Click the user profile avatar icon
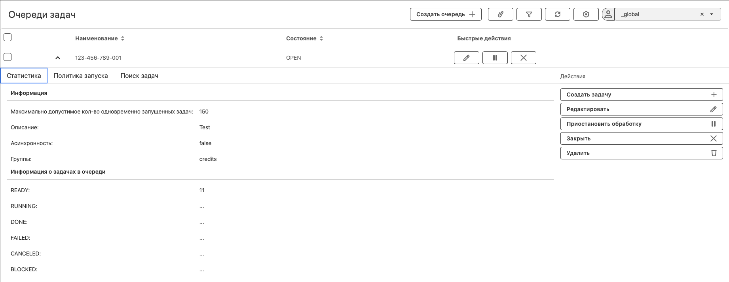Image resolution: width=729 pixels, height=282 pixels. (x=608, y=14)
